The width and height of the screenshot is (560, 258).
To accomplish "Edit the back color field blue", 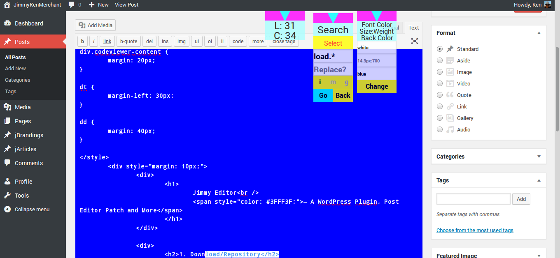I will point(377,74).
